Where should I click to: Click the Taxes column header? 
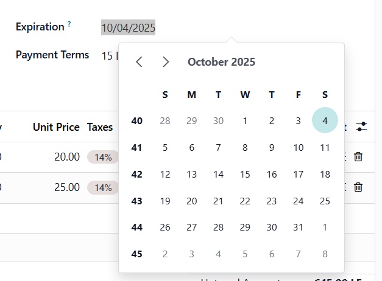click(x=100, y=127)
